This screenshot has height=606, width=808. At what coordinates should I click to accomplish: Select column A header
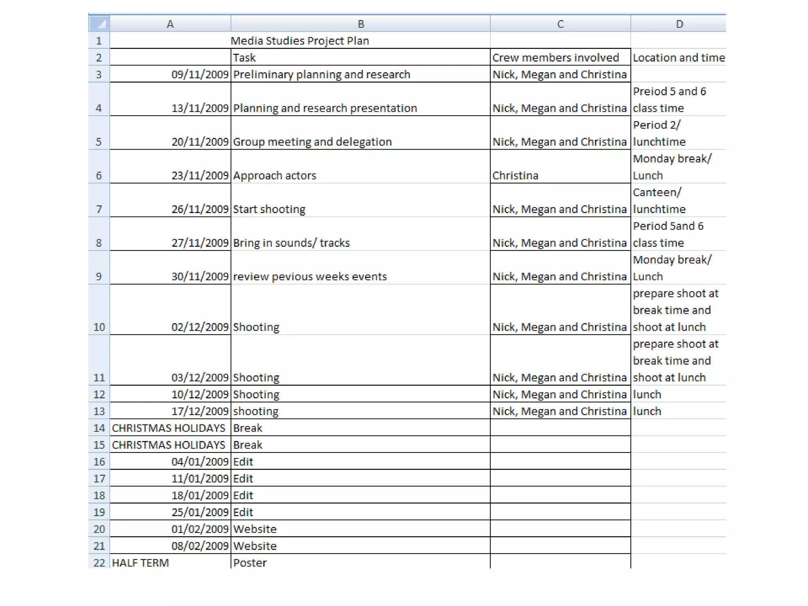[170, 24]
